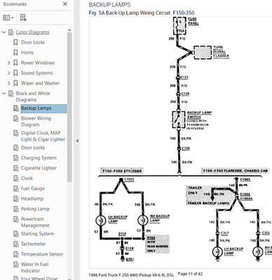Expand the Wiper and Washer bookmark
Viewport: 272px width, 280px height.
9,83
